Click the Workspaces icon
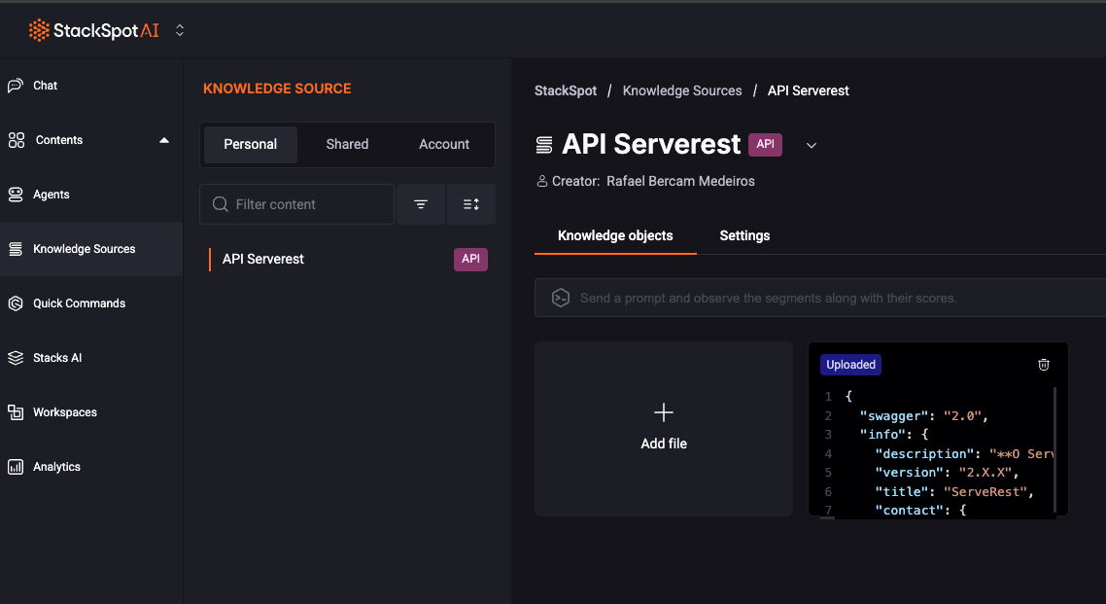Image resolution: width=1106 pixels, height=604 pixels. 16,412
